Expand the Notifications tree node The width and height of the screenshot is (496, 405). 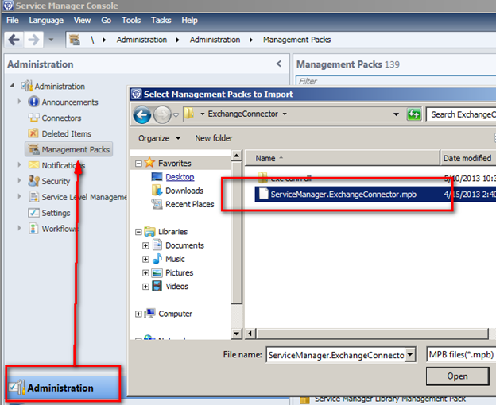(x=19, y=164)
